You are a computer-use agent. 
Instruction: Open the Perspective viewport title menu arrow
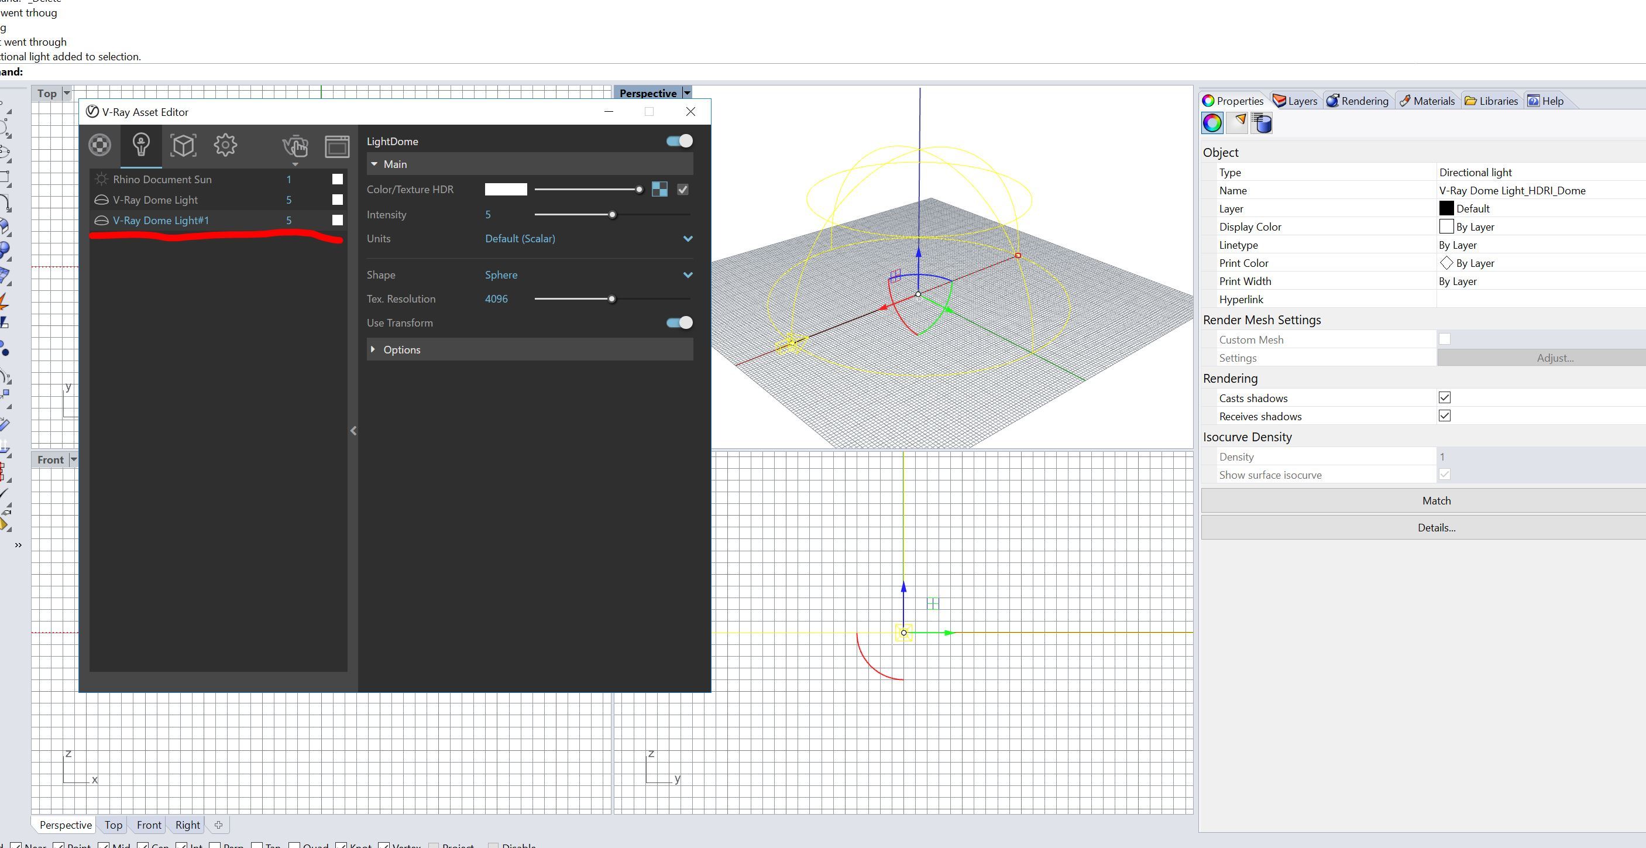687,93
